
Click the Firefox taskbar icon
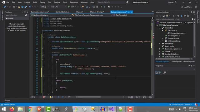click(12, 109)
